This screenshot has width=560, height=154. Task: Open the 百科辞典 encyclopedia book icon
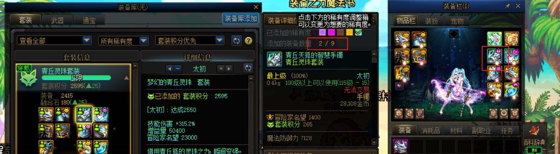[534, 131]
